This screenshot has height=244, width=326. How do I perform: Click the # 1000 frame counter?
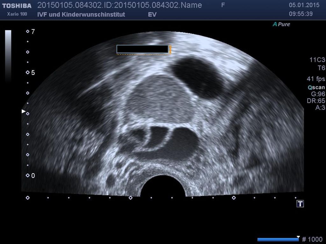312,240
